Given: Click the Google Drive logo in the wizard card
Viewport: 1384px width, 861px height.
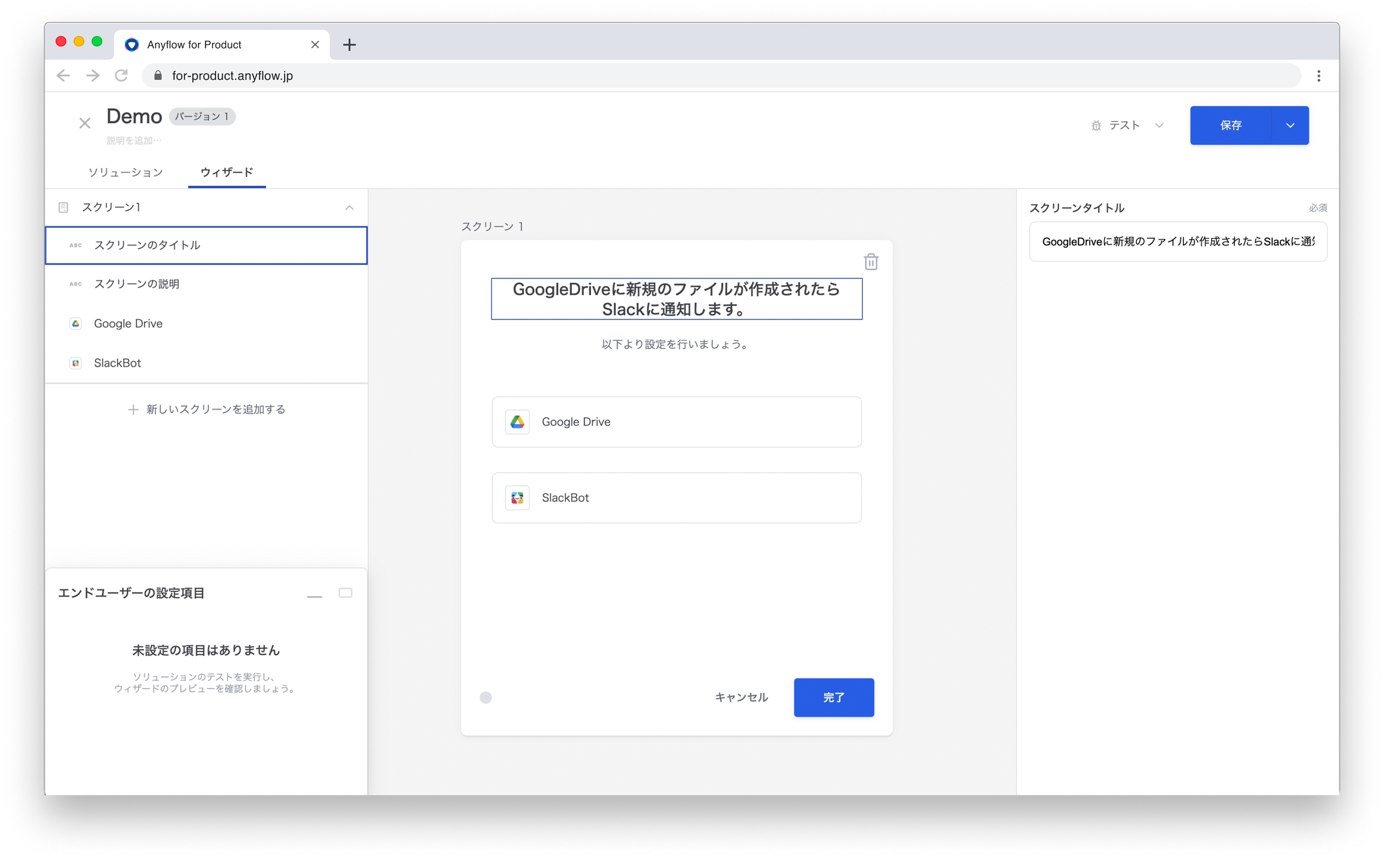Looking at the screenshot, I should click(x=517, y=422).
